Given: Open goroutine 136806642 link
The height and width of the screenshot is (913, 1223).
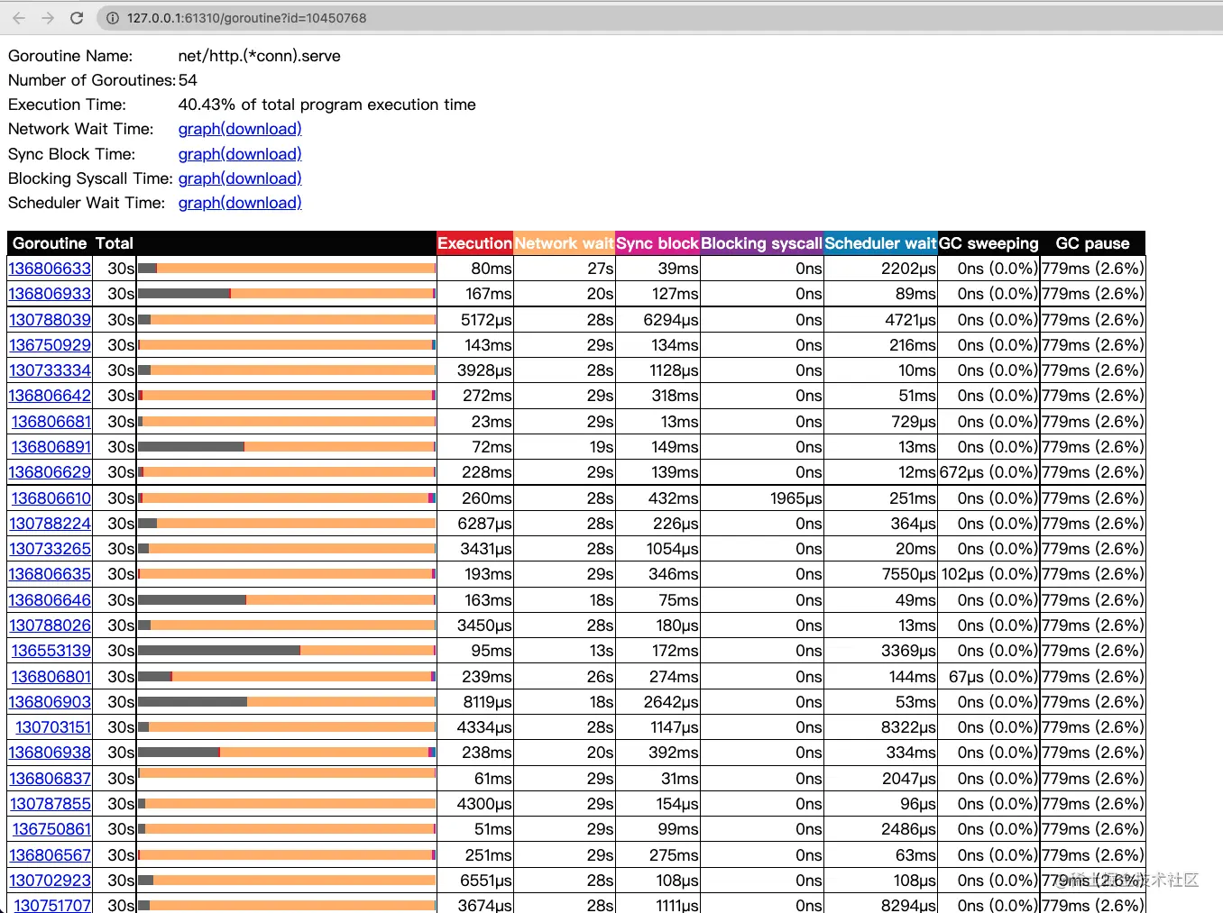Looking at the screenshot, I should [50, 396].
